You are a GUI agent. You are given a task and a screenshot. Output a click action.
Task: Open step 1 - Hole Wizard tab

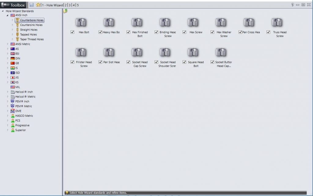52,5
